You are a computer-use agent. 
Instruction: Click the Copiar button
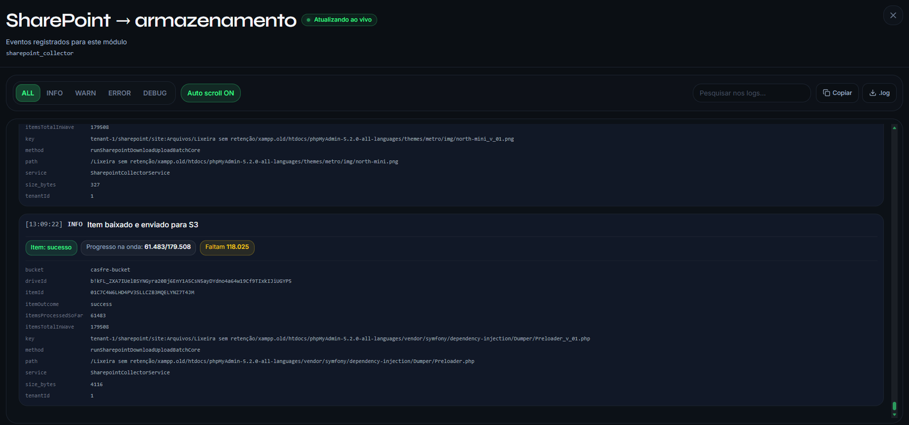(x=837, y=93)
